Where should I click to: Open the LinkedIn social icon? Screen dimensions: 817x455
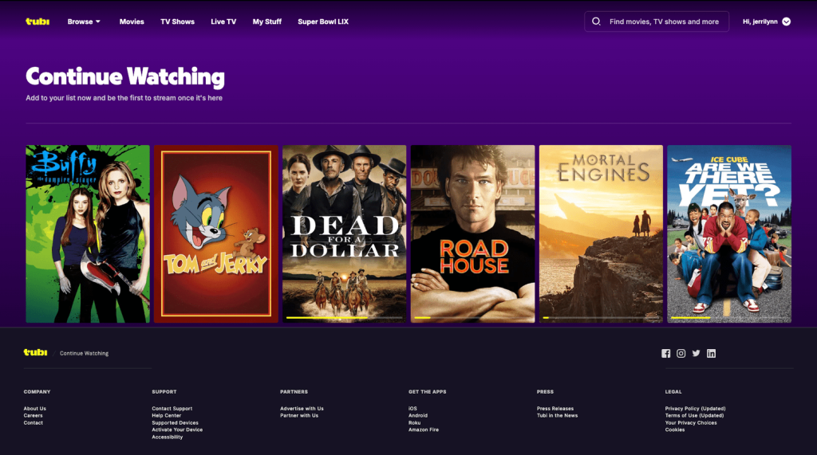[x=711, y=354]
